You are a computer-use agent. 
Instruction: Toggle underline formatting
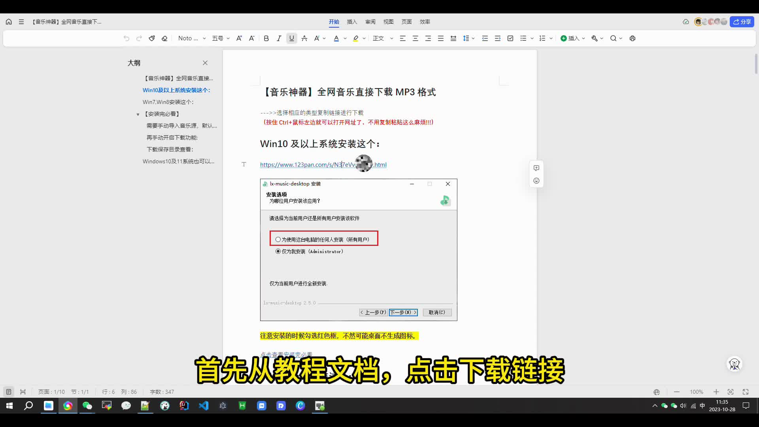click(292, 38)
